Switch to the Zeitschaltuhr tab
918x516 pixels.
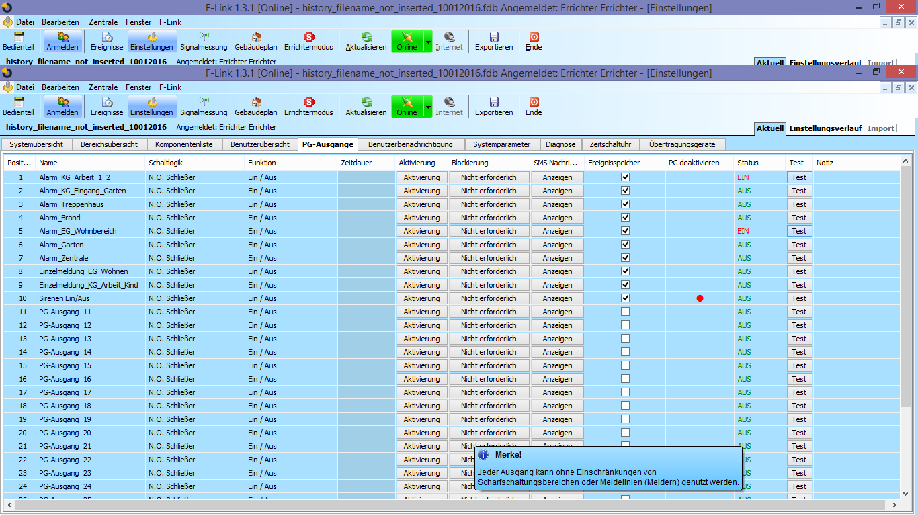tap(610, 144)
